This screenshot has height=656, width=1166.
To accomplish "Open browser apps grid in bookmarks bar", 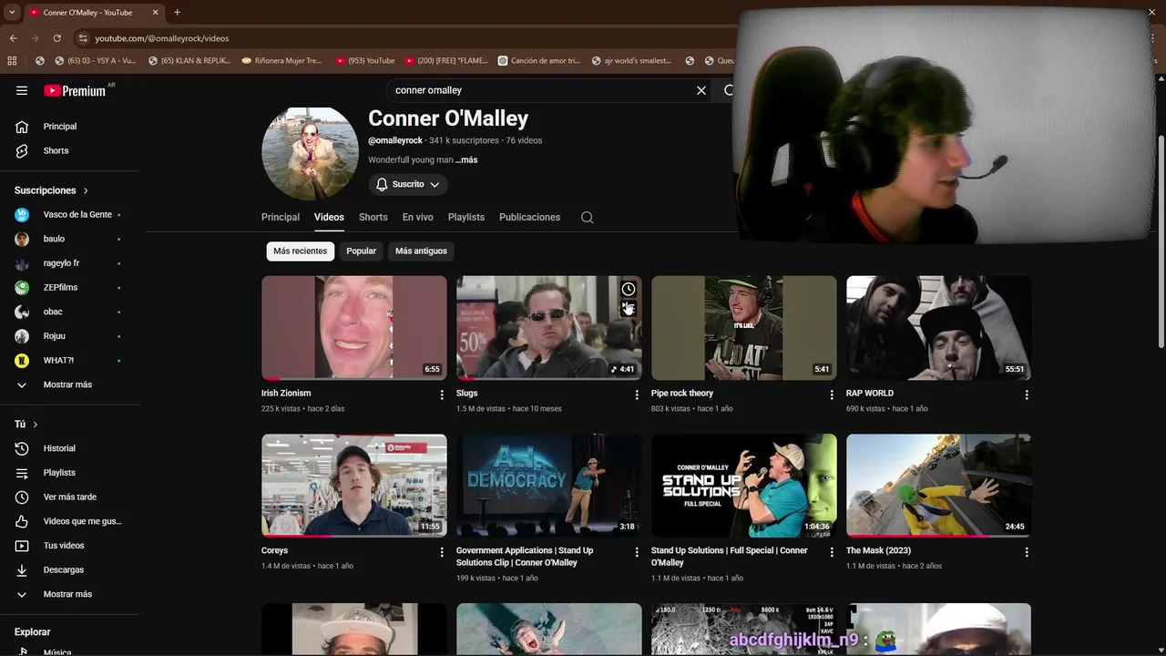I will [12, 61].
